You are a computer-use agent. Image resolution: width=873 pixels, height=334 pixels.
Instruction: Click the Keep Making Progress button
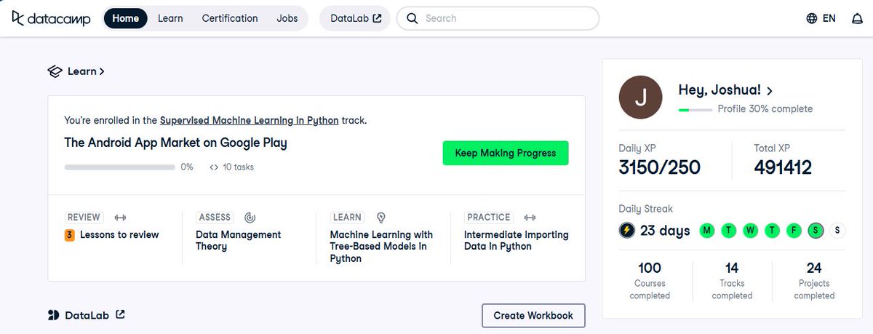506,153
